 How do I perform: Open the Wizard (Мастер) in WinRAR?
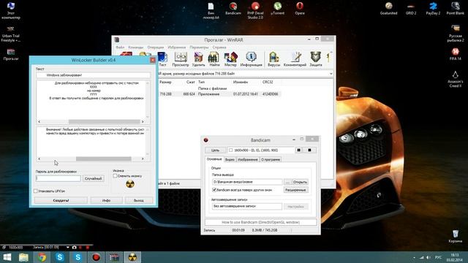pos(230,58)
